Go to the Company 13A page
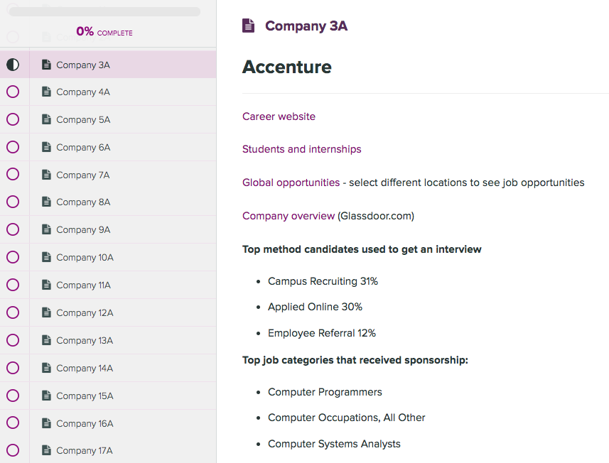The width and height of the screenshot is (609, 463). (x=123, y=340)
